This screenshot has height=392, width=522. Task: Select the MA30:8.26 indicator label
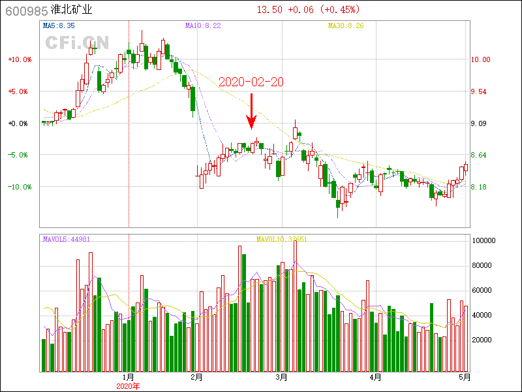tap(345, 25)
